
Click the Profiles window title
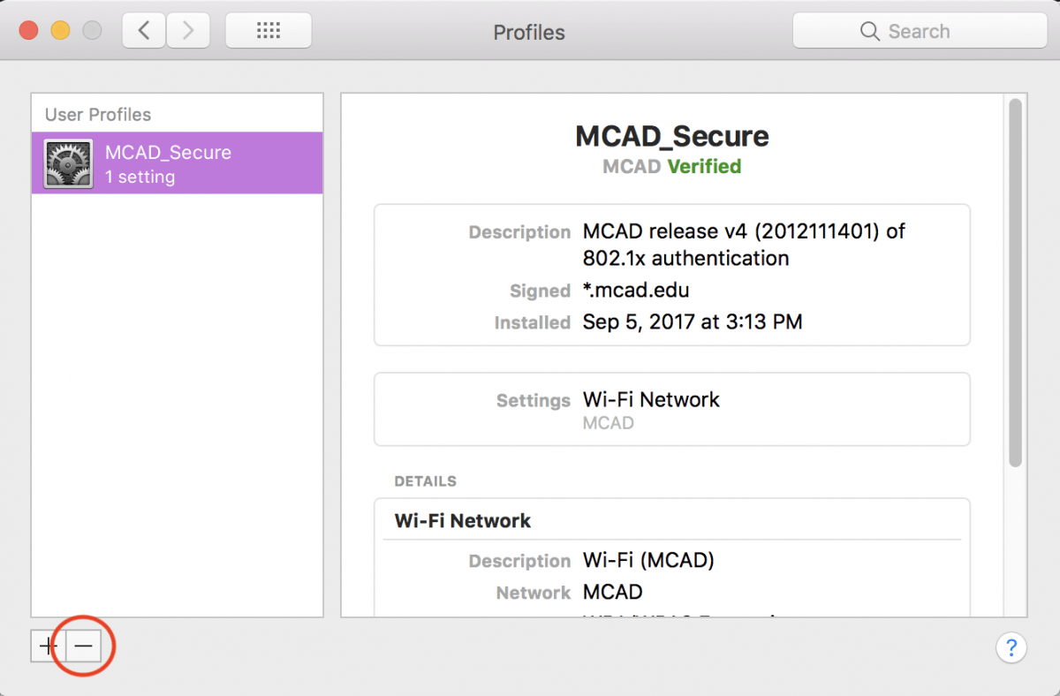pyautogui.click(x=529, y=32)
